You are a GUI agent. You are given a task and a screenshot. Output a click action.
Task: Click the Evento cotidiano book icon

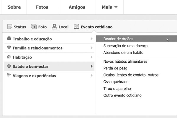pos(76,26)
